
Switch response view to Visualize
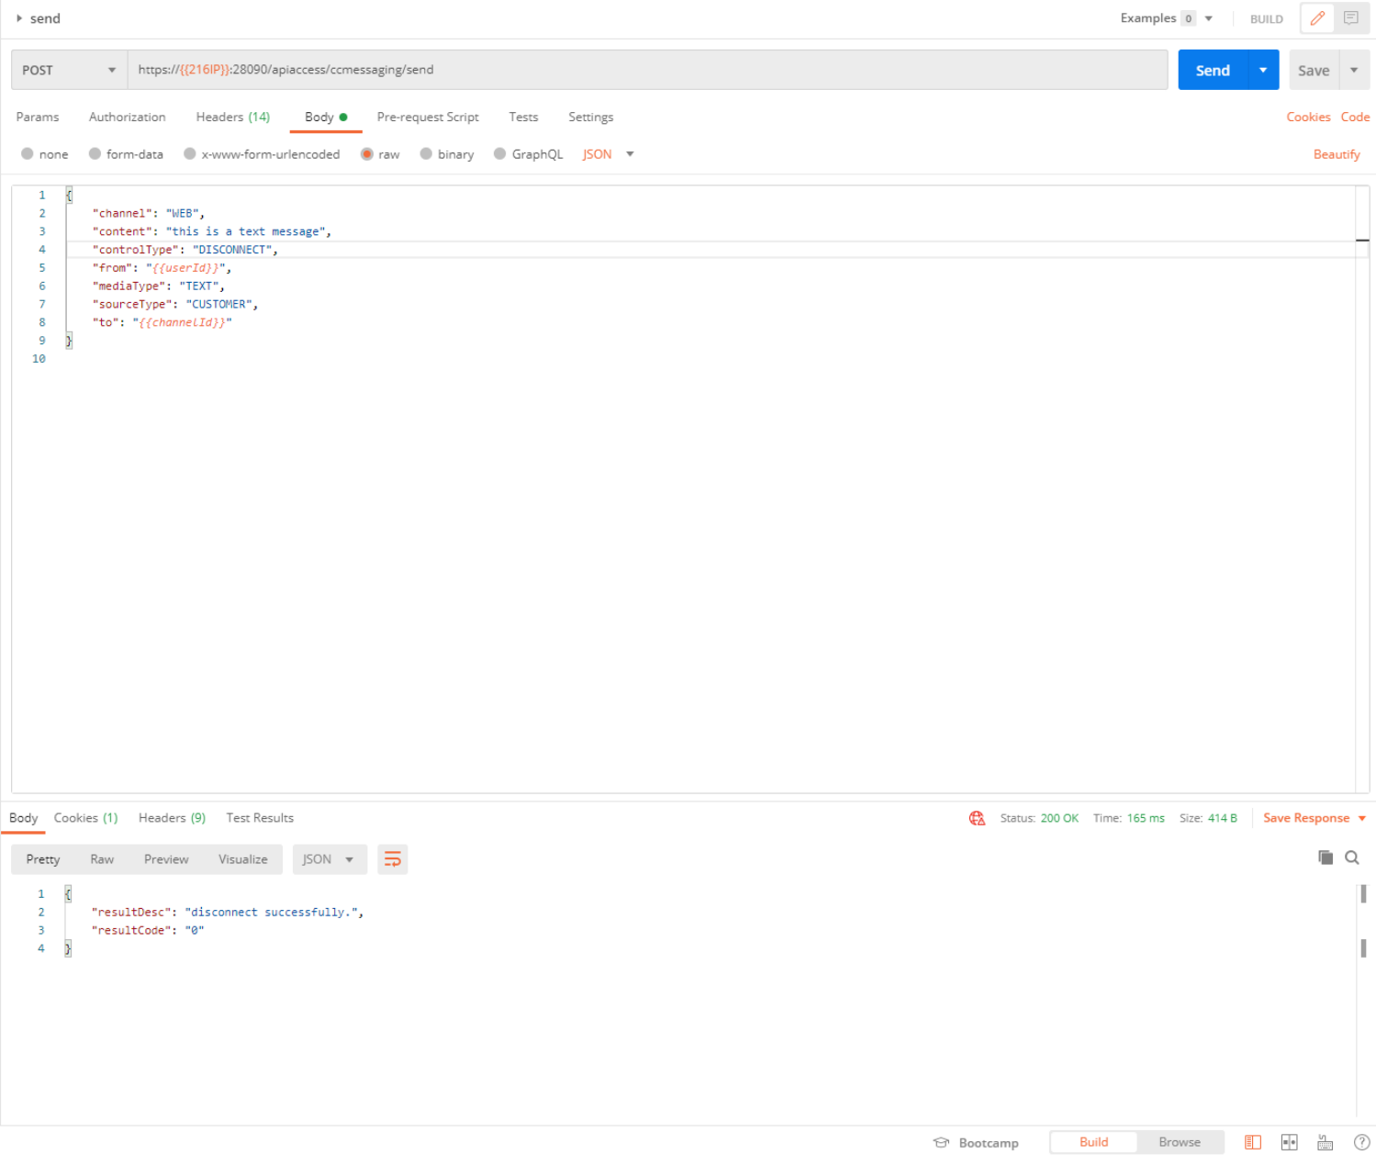(243, 859)
